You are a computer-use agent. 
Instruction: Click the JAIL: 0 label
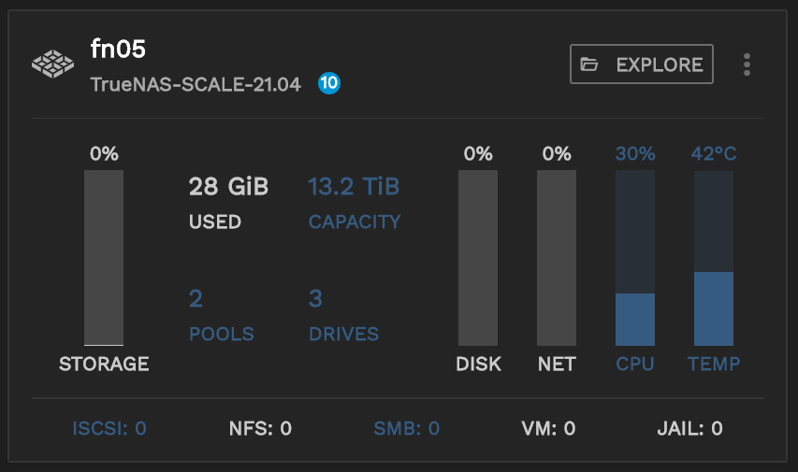click(x=690, y=429)
